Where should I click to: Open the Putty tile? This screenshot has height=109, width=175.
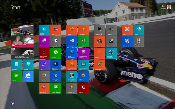click(44, 65)
